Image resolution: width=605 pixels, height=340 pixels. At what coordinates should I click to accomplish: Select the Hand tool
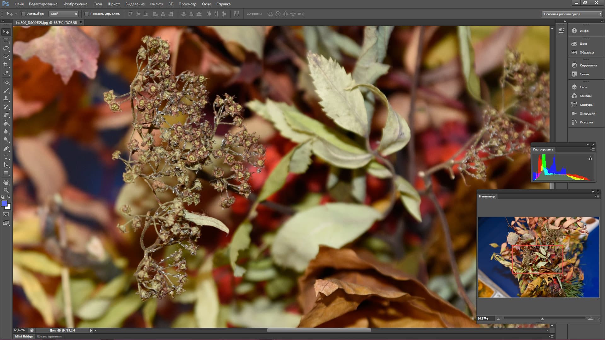tap(6, 182)
